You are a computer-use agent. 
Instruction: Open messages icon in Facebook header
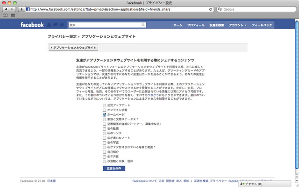[55, 25]
